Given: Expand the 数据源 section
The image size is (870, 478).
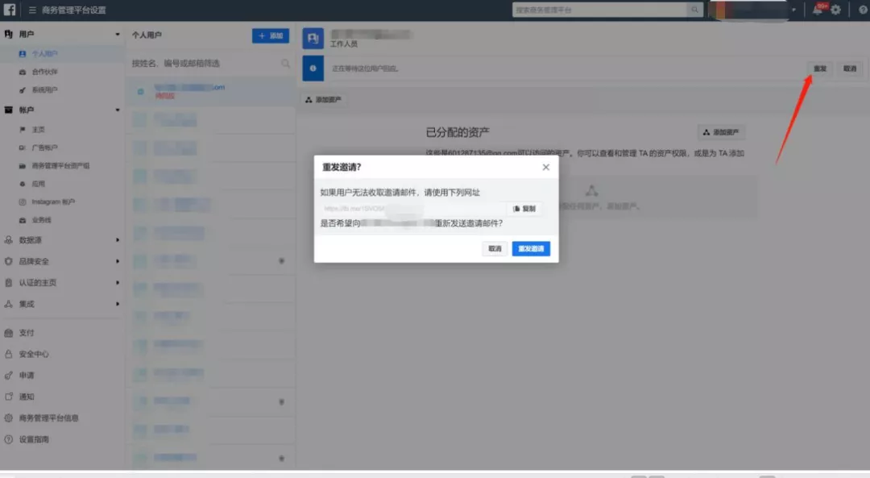Looking at the screenshot, I should pos(119,239).
